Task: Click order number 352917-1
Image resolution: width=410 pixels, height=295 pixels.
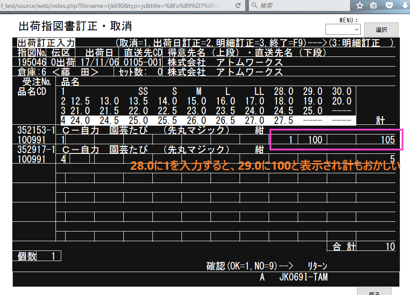Action: tap(34, 149)
